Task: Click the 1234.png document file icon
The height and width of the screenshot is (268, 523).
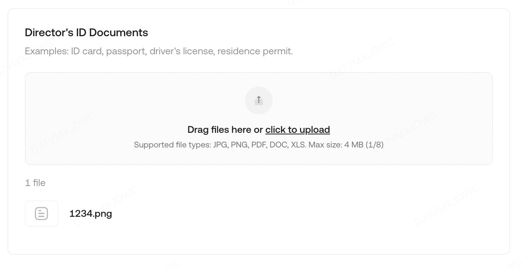Action: point(42,213)
